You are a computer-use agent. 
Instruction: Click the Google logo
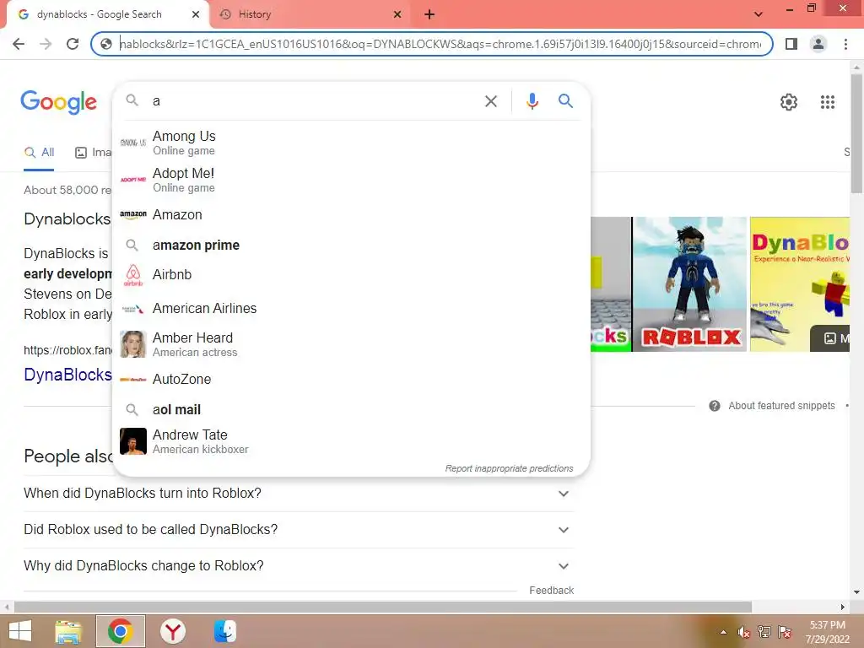(x=58, y=102)
